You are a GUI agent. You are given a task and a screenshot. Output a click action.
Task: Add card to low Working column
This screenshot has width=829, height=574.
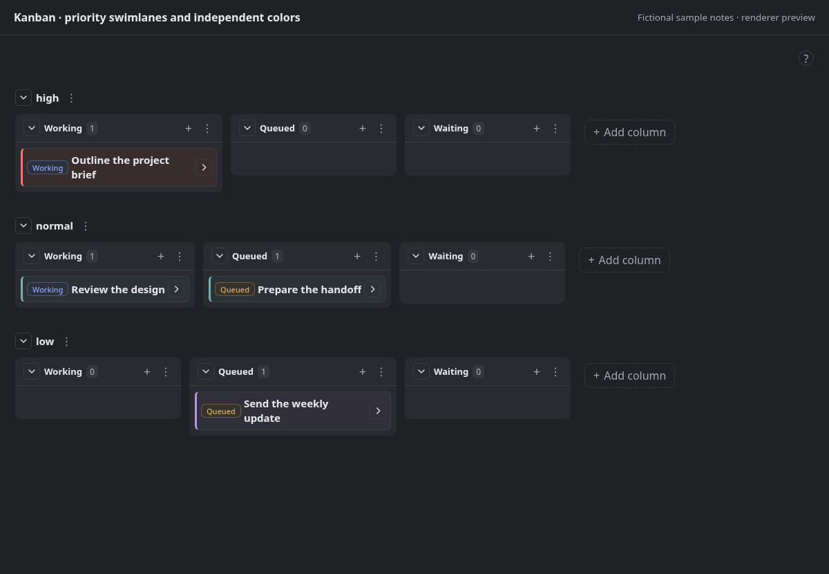tap(146, 371)
